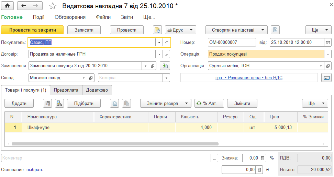Open the document structure icon beside Створити на підставі
The image size is (334, 177).
coord(275,30)
